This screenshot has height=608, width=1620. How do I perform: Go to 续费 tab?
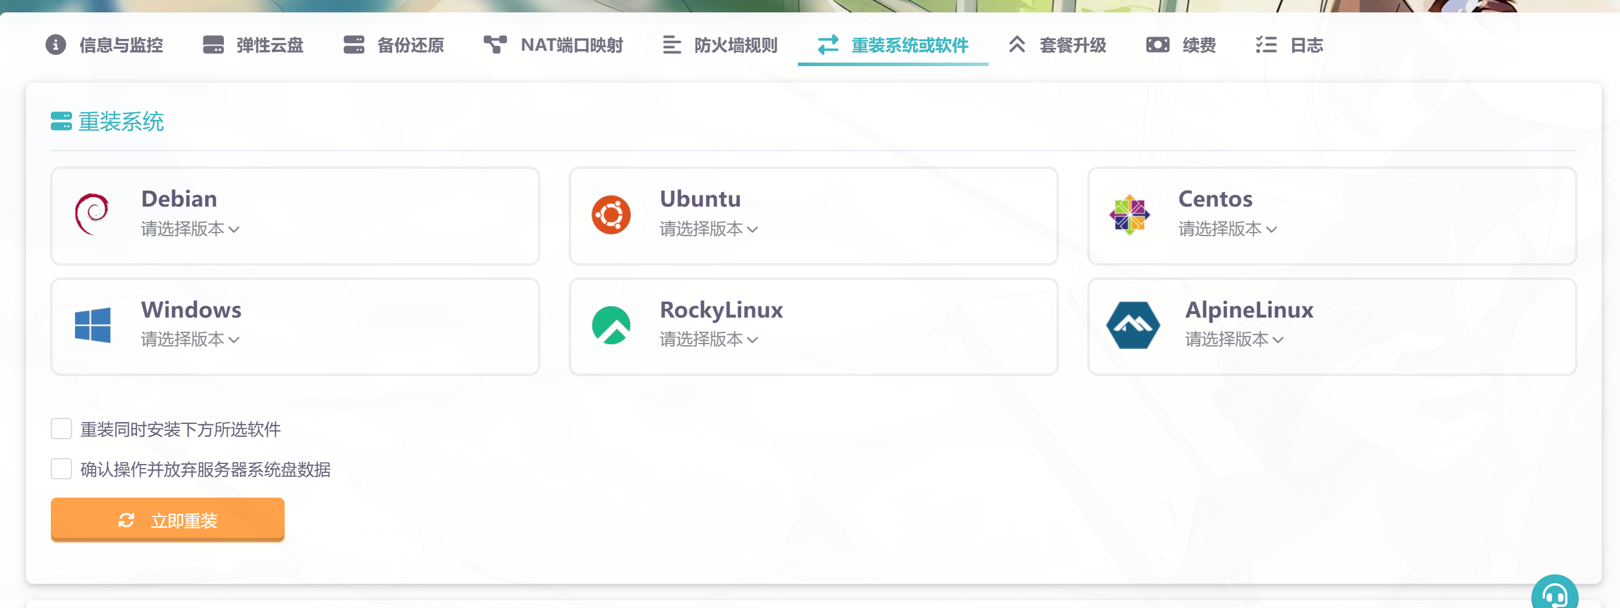(1181, 45)
